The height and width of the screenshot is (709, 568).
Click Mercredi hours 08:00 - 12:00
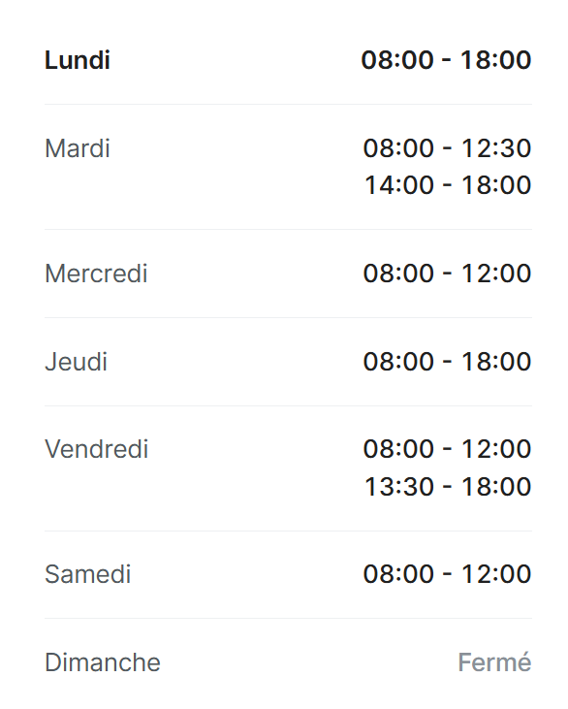pyautogui.click(x=447, y=274)
